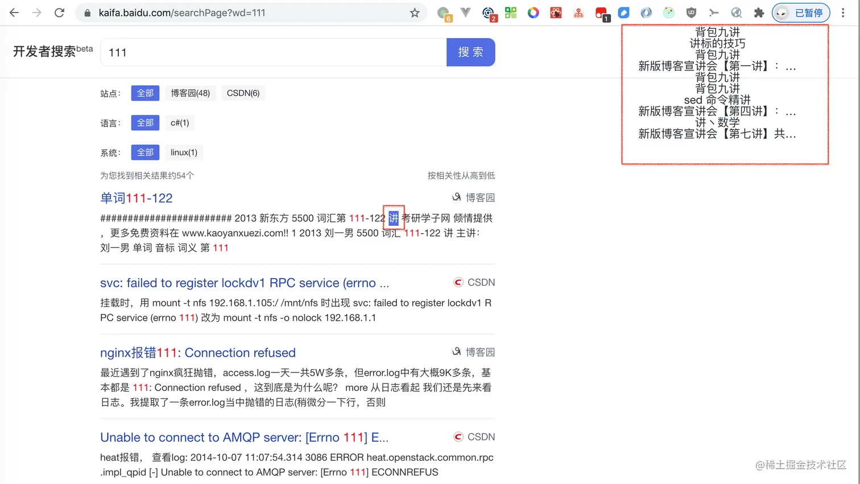Screen dimensions: 860x484
Task: Click popup line 讲、数学
Action: click(717, 122)
